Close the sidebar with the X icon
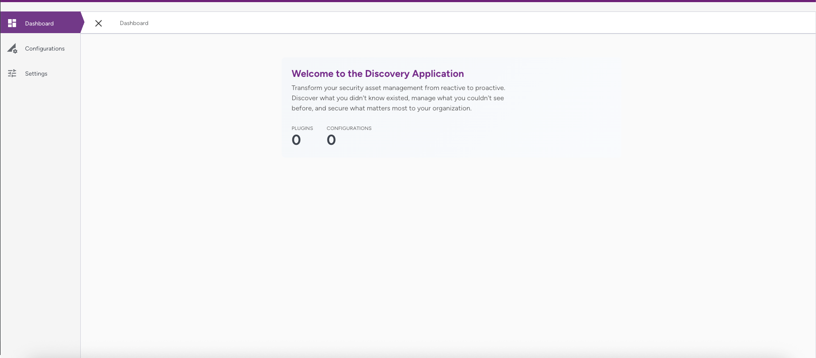The width and height of the screenshot is (816, 358). (99, 23)
